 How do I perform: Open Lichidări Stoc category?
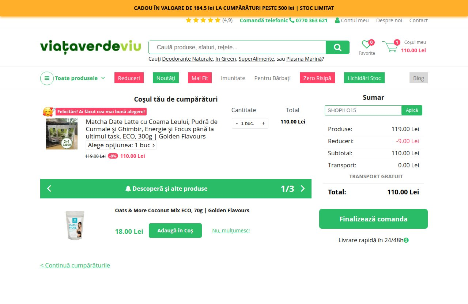(364, 78)
